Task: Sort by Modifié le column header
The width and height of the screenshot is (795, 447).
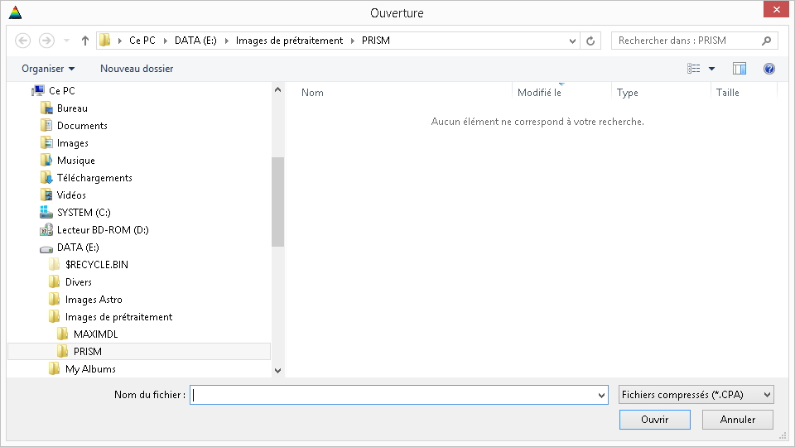Action: click(539, 93)
